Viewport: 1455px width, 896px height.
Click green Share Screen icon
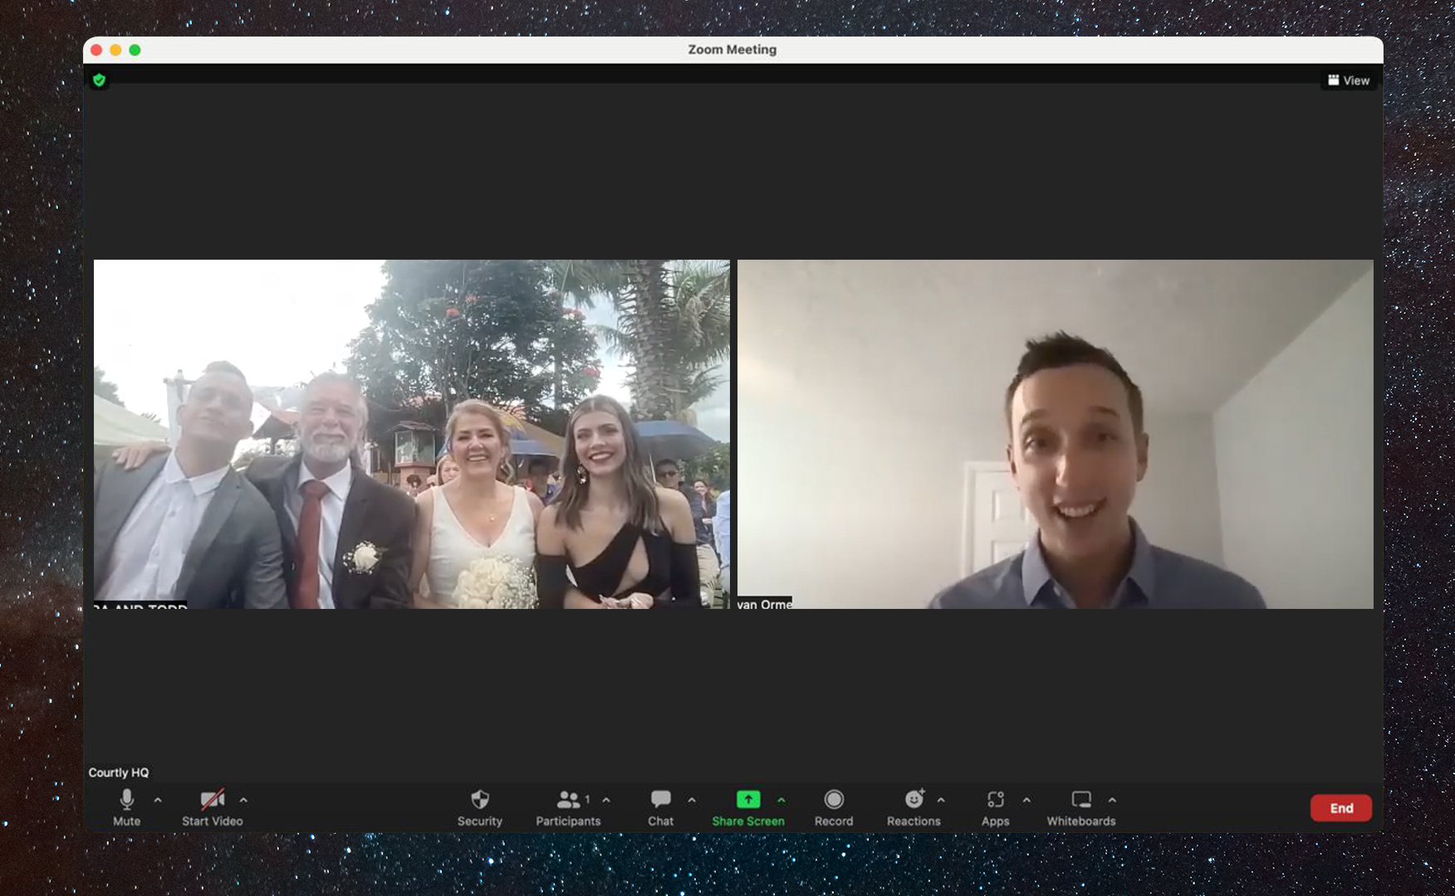pos(748,799)
